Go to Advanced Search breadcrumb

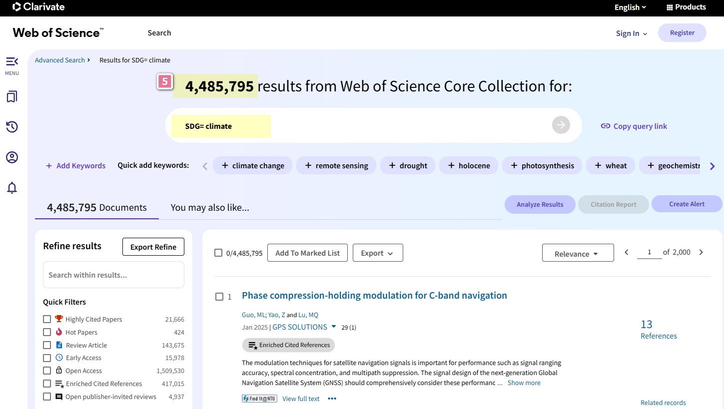[60, 60]
